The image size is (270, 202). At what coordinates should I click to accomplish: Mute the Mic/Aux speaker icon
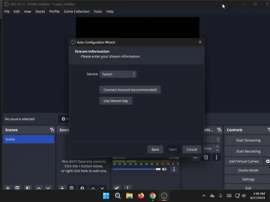coord(164,169)
